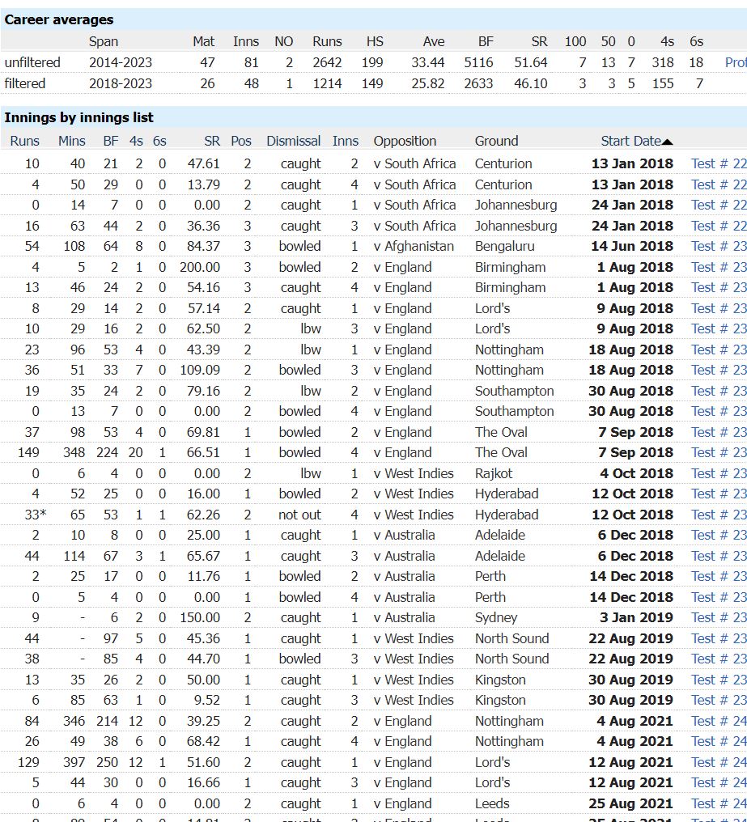
Task: Open the Profile link in unfiltered row
Action: pyautogui.click(x=736, y=62)
